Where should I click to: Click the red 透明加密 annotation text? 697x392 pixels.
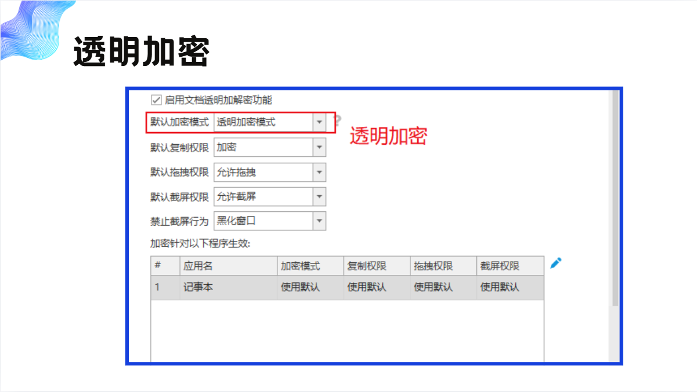[x=388, y=136]
